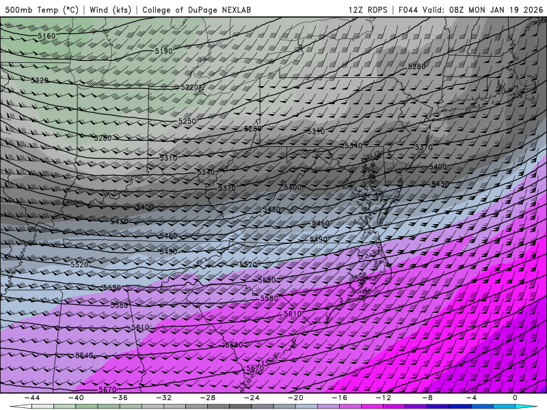Click the -12 legend value
This screenshot has height=410, width=547.
coord(384,398)
